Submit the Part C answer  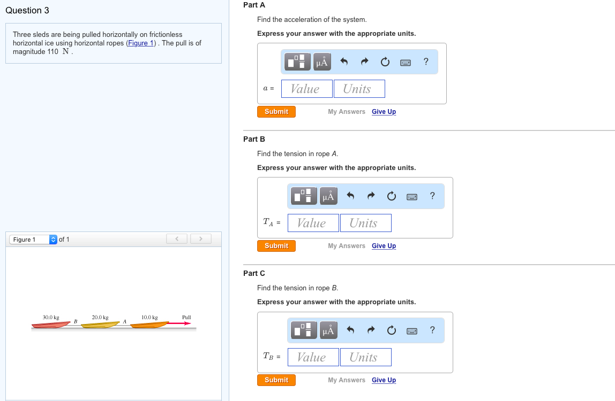[x=276, y=380]
